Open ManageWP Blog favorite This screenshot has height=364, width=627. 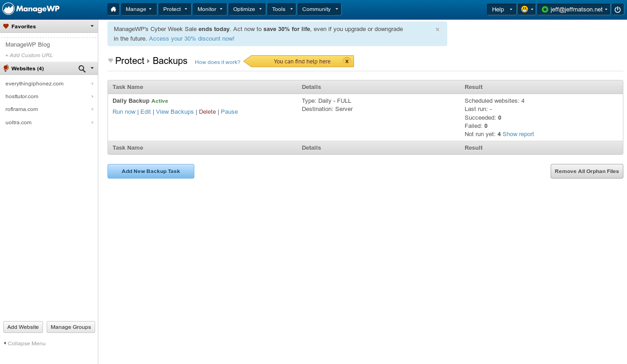pos(27,45)
